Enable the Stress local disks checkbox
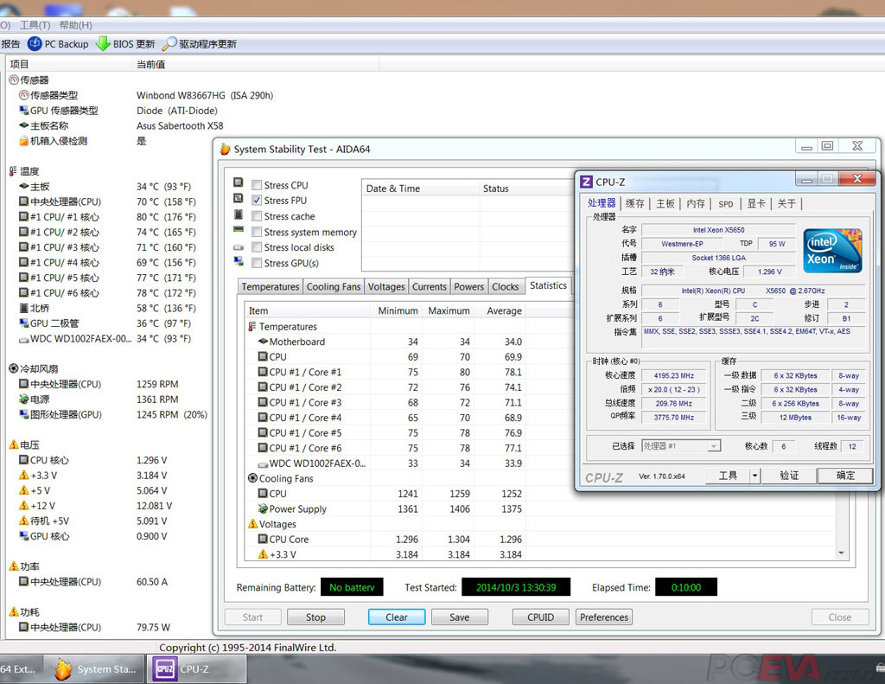The width and height of the screenshot is (885, 684). coord(257,247)
